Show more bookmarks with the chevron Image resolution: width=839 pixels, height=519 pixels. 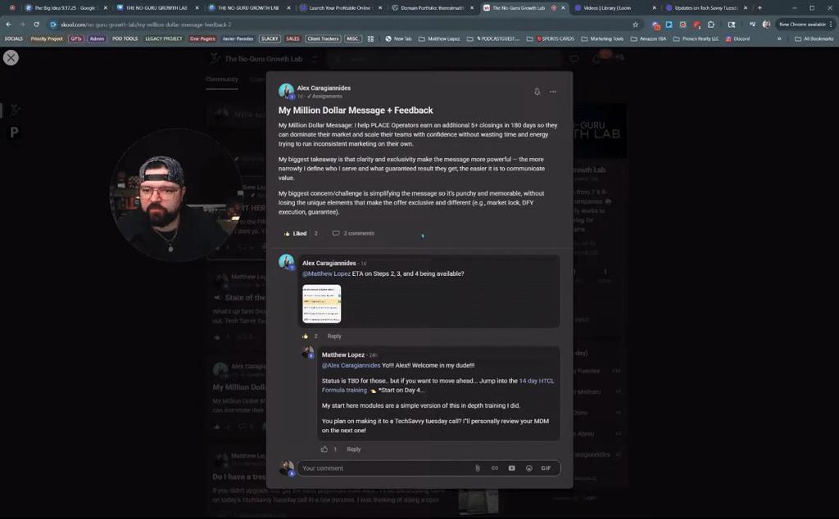[x=779, y=39]
